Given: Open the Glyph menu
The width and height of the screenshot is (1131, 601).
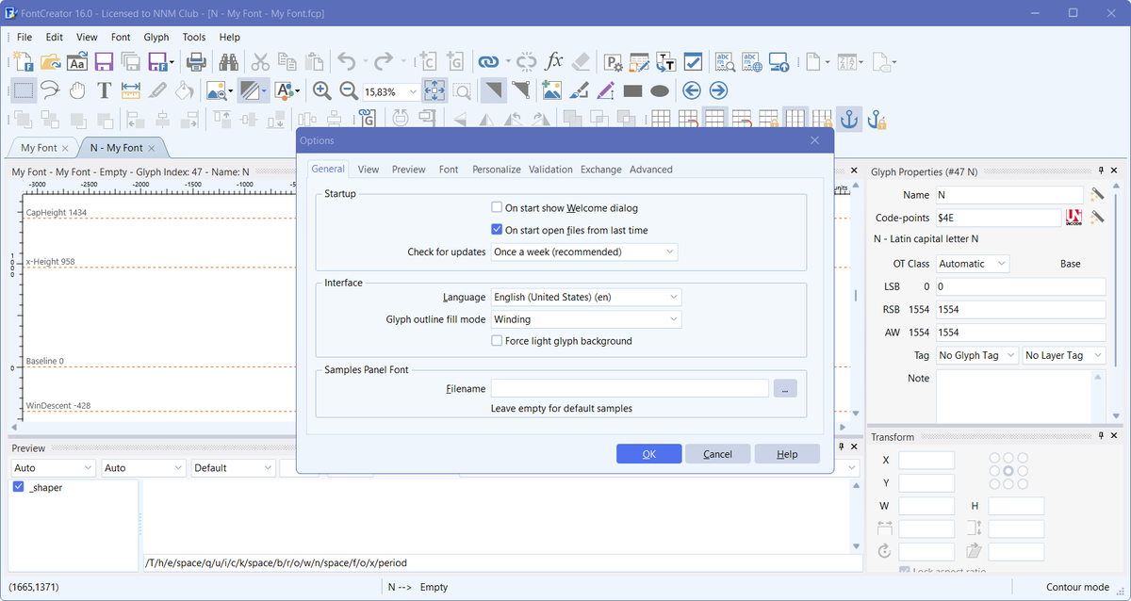Looking at the screenshot, I should coord(156,37).
